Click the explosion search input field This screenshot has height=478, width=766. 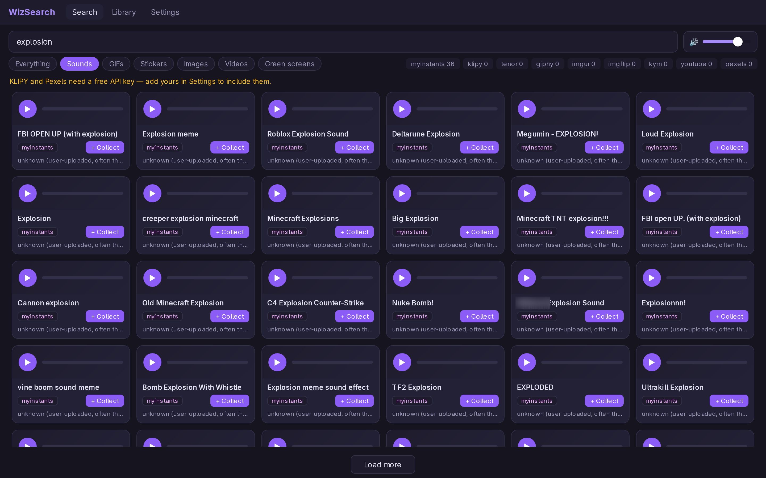343,42
